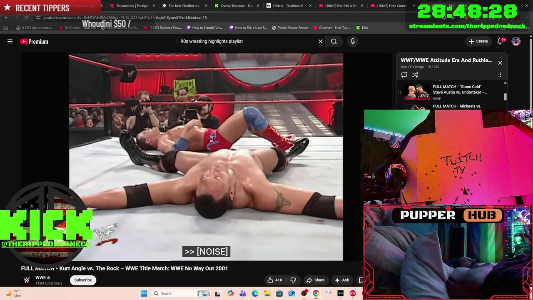Open Microsoft Store from taskbar
The height and width of the screenshot is (300, 533).
tap(279, 293)
